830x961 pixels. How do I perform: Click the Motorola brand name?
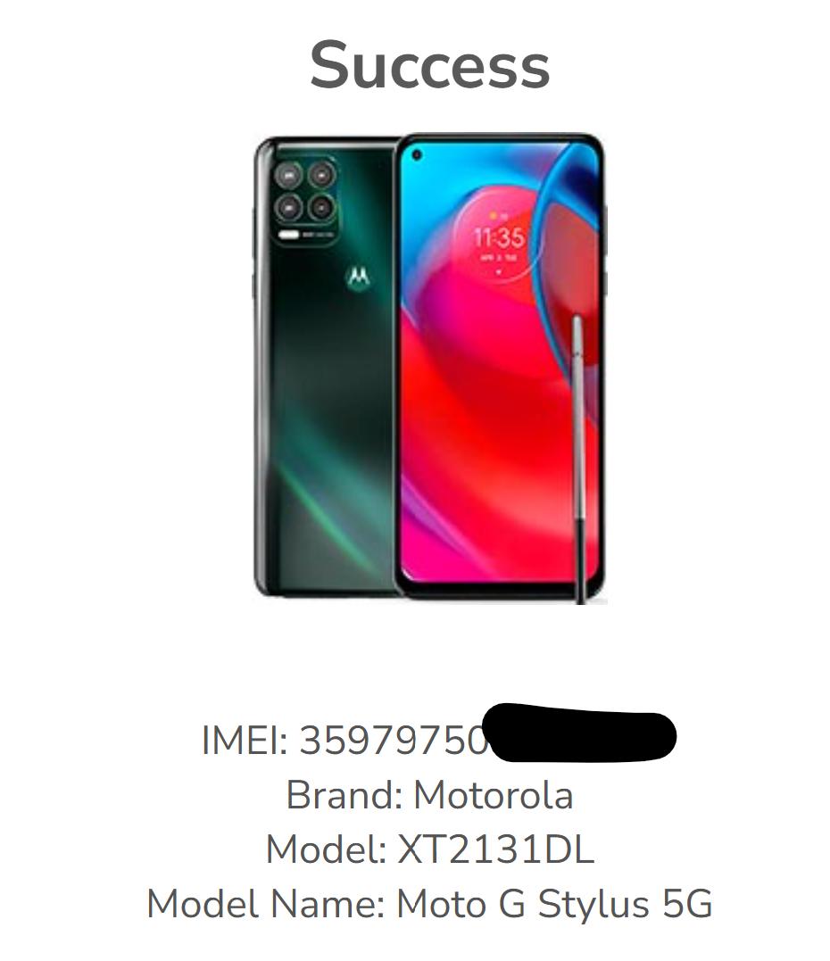coord(494,796)
